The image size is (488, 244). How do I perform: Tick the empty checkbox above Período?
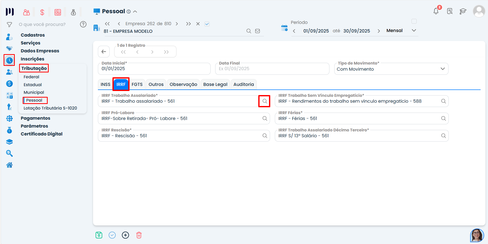tap(414, 21)
